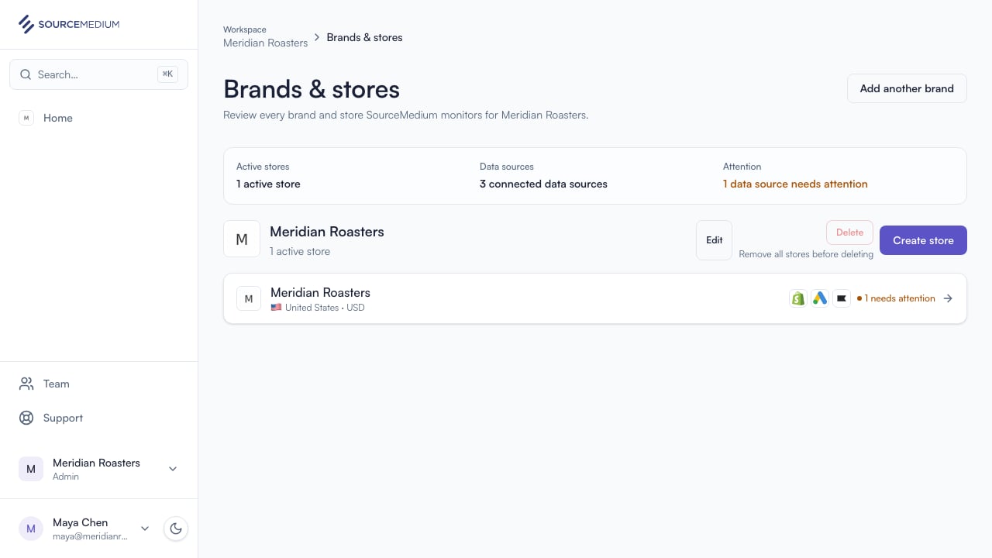992x558 pixels.
Task: Click 'United States • USD' text
Action: point(325,308)
